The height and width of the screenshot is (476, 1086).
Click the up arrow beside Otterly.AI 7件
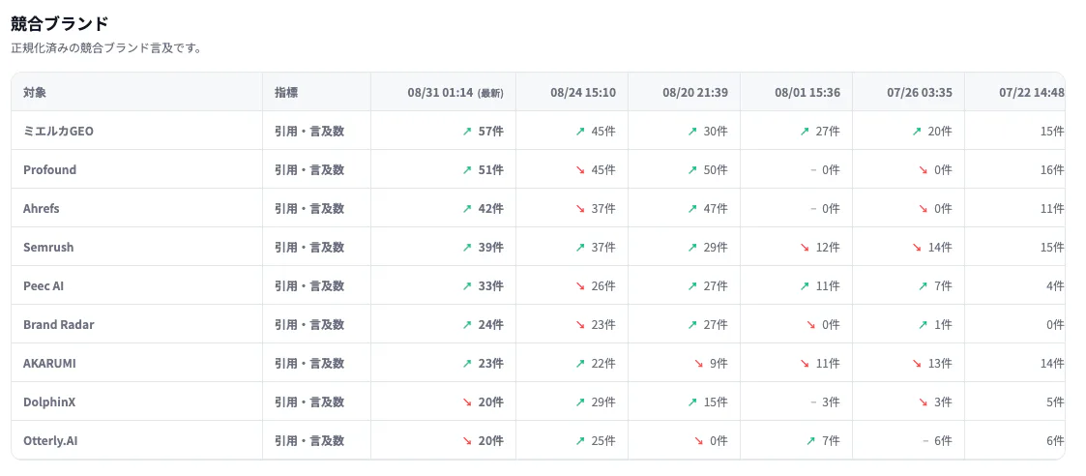click(810, 440)
